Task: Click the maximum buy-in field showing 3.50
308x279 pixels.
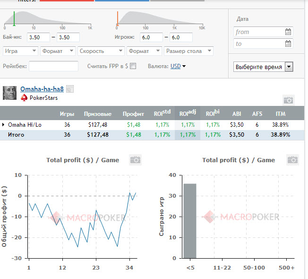Action: (68, 37)
